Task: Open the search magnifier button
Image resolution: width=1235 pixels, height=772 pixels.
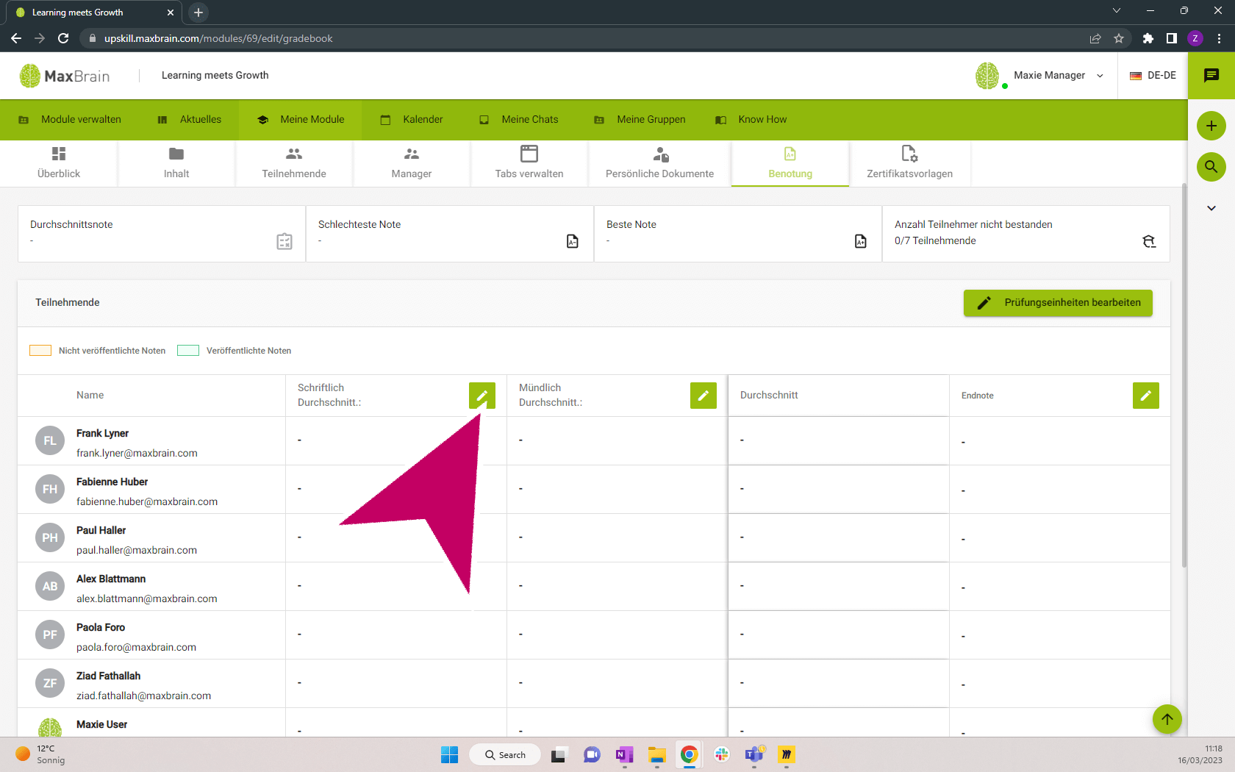Action: point(1211,167)
